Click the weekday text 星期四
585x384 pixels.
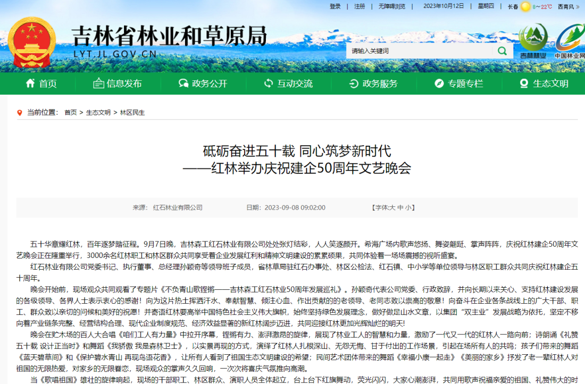[486, 6]
